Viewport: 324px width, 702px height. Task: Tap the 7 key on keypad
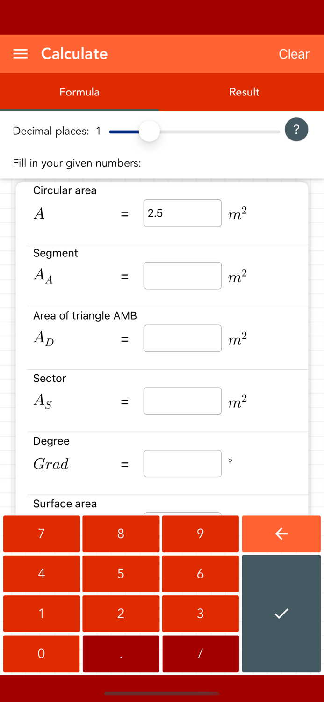point(42,534)
